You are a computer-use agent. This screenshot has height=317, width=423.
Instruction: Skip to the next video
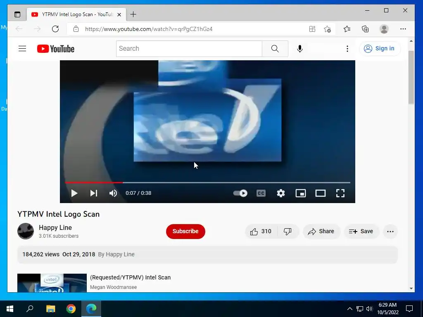(94, 193)
